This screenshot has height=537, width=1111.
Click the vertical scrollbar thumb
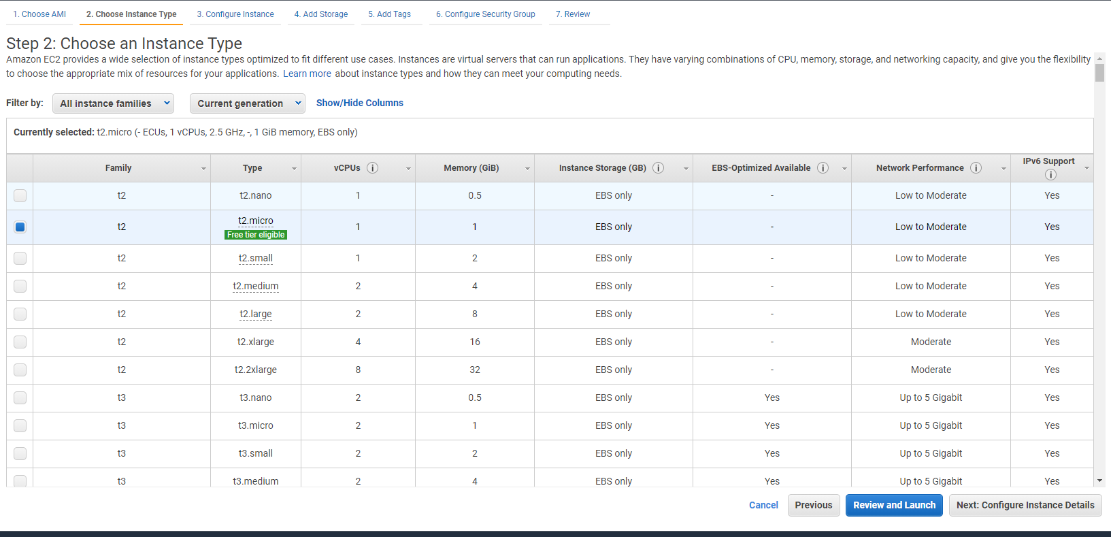[1099, 73]
